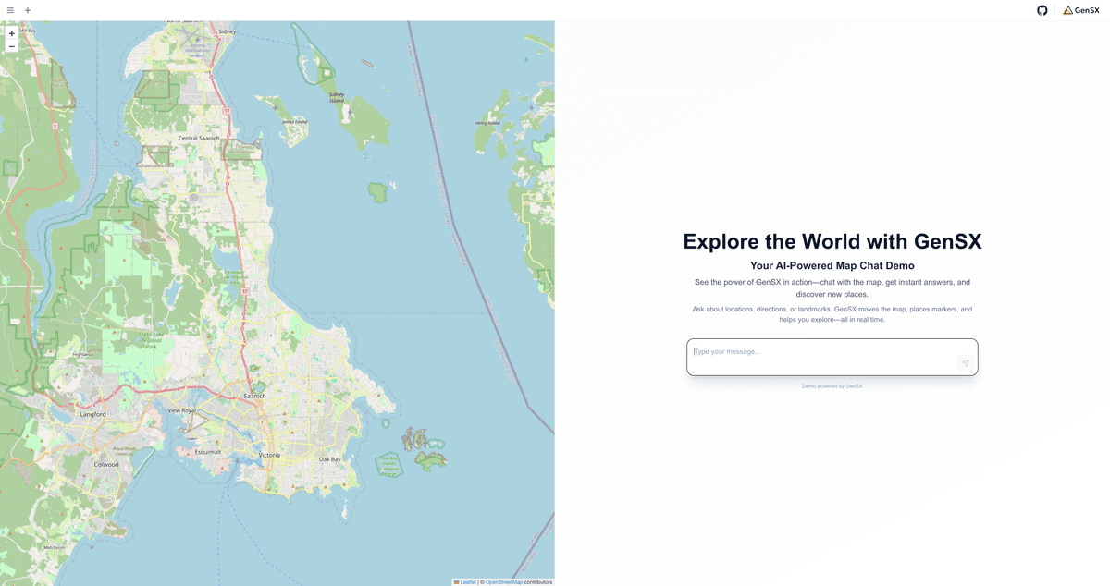
Task: Select the Colwood map label
Action: click(x=106, y=464)
